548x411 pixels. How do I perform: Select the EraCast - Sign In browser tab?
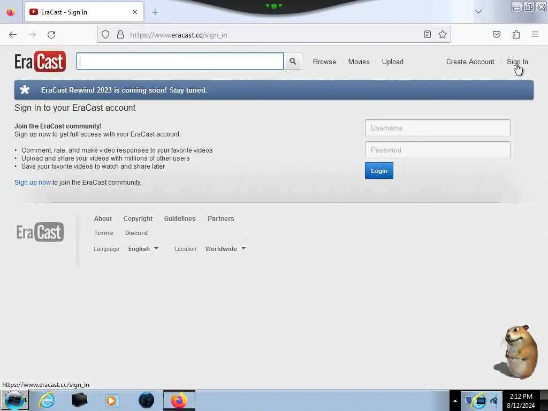[84, 12]
